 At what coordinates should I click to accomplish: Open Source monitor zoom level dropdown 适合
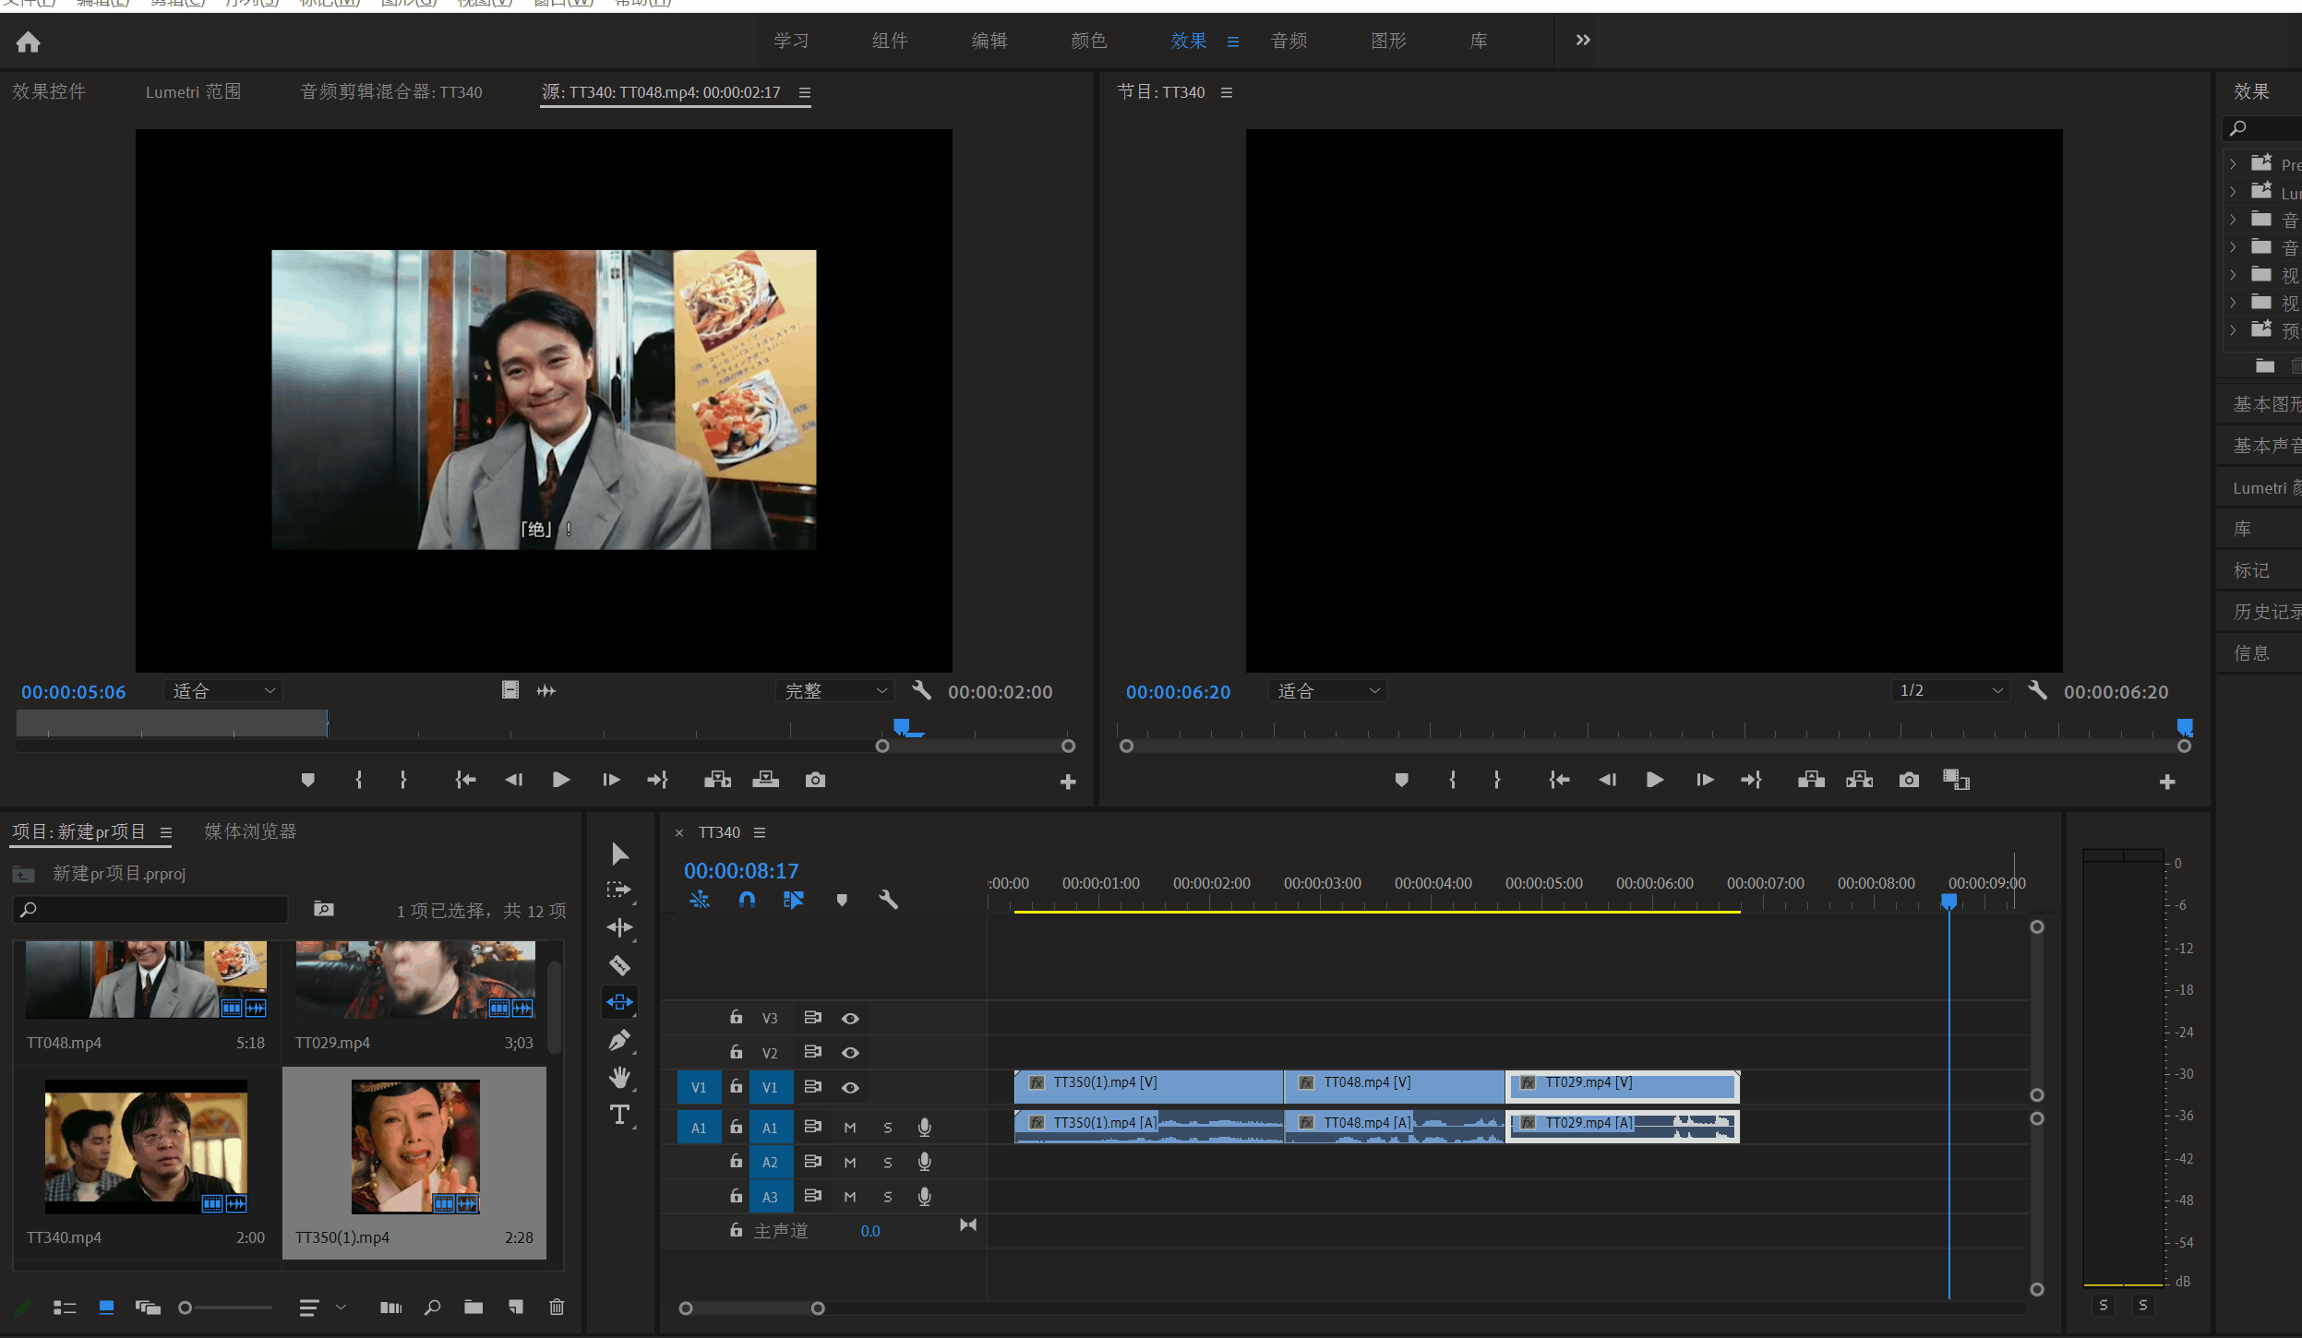pyautogui.click(x=223, y=690)
